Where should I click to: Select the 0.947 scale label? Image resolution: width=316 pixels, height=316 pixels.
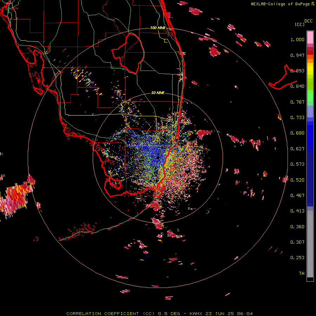(297, 55)
